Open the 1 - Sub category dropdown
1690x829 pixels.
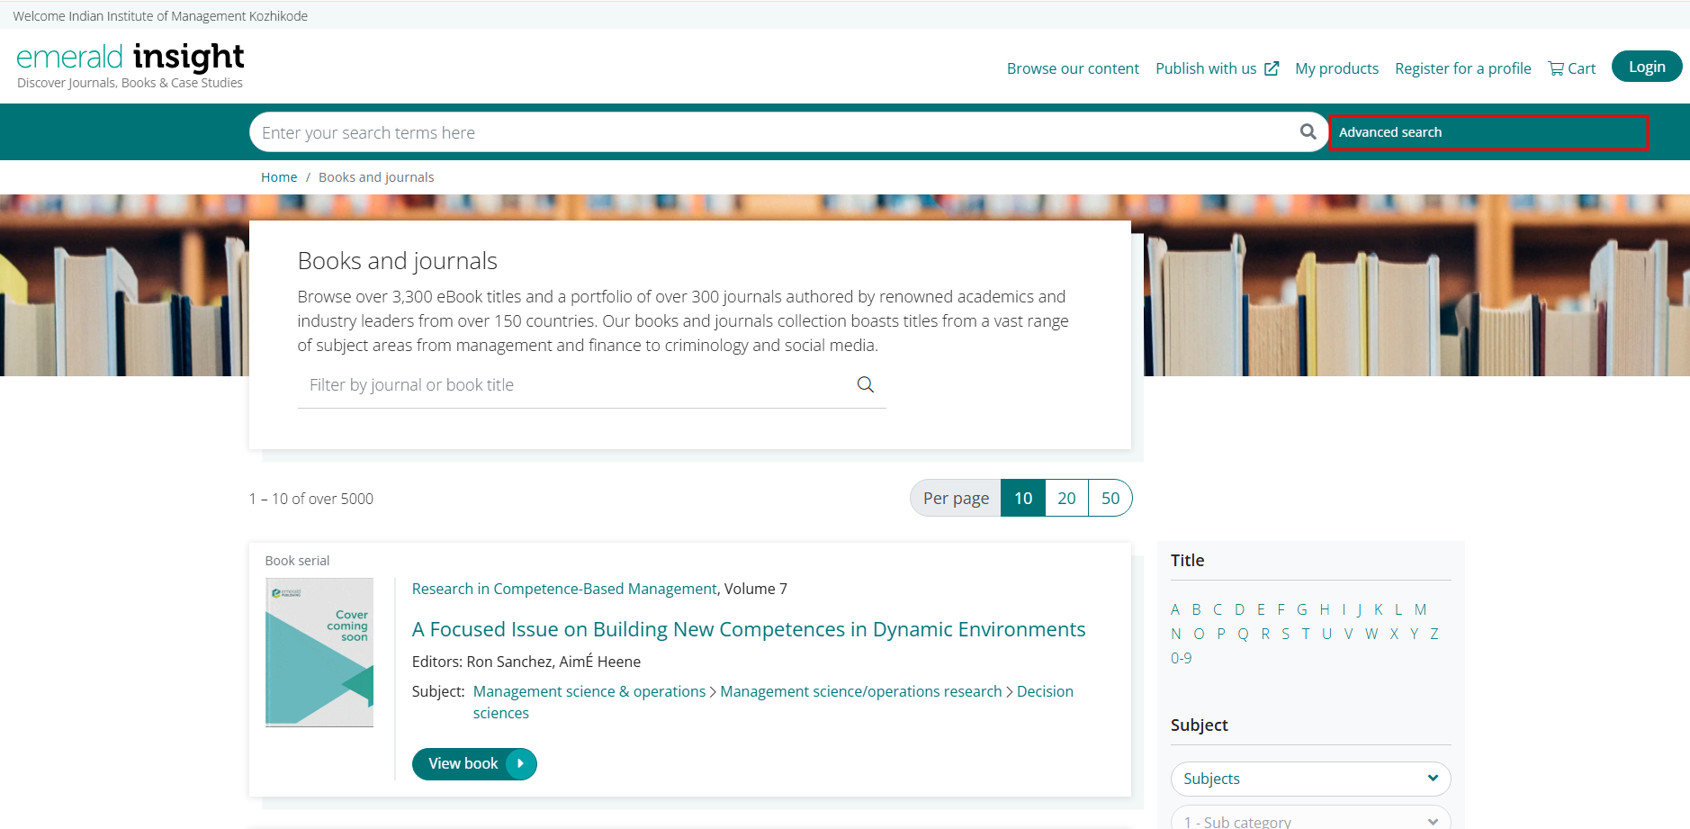pyautogui.click(x=1310, y=820)
